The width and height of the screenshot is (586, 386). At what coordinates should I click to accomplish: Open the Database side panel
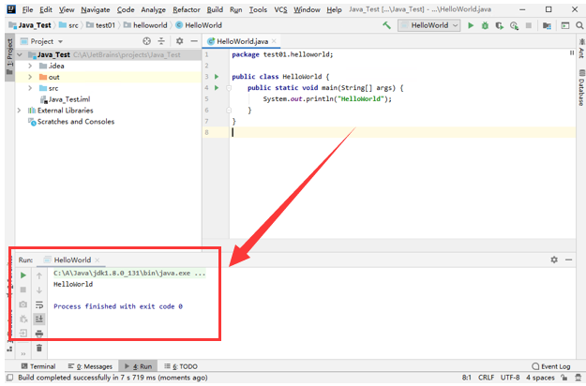[581, 87]
